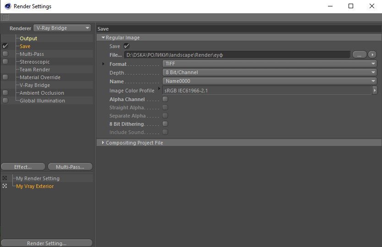Open the Name0000 naming dropdown

pos(269,81)
